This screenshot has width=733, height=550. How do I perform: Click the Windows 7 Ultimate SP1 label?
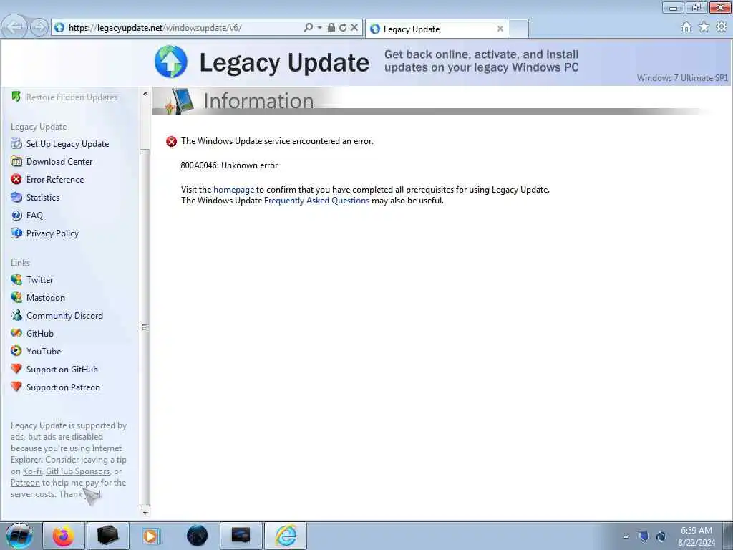(682, 77)
